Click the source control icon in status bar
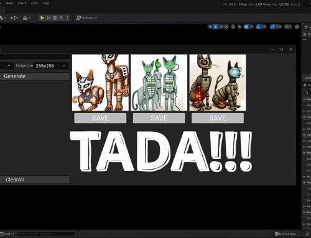Image resolution: width=311 pixels, height=238 pixels. click(307, 234)
